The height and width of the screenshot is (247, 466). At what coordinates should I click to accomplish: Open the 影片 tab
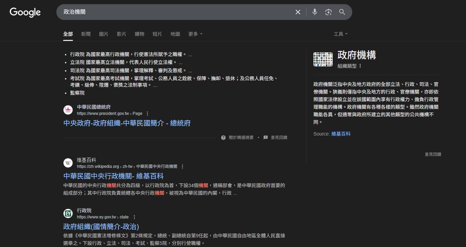point(122,34)
